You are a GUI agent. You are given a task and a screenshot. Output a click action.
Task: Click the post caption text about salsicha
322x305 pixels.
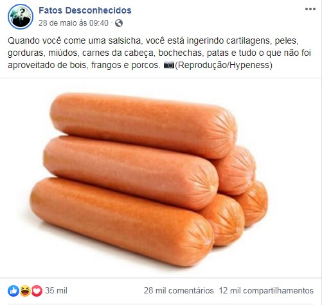point(159,53)
